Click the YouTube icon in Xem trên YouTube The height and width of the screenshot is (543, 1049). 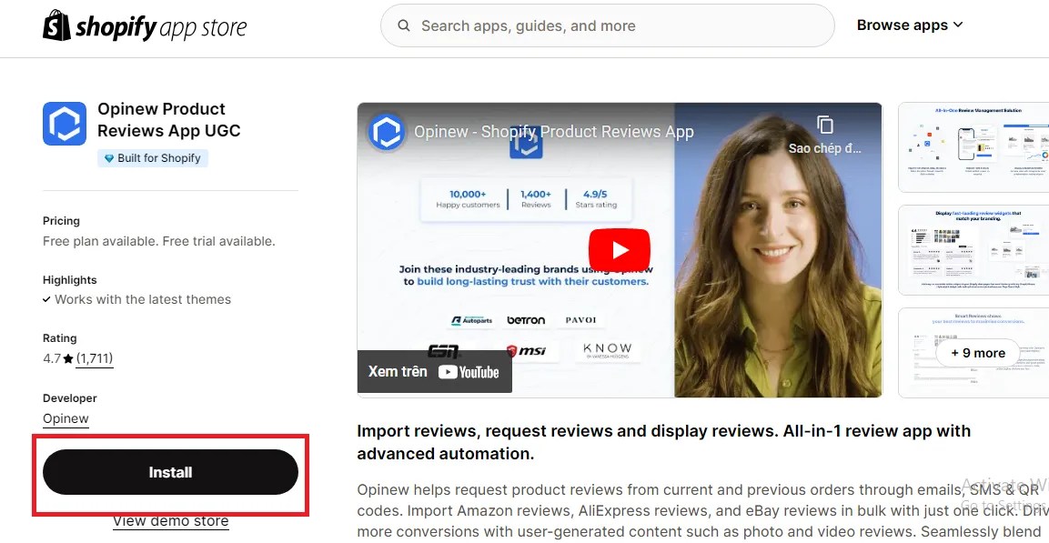pos(449,371)
